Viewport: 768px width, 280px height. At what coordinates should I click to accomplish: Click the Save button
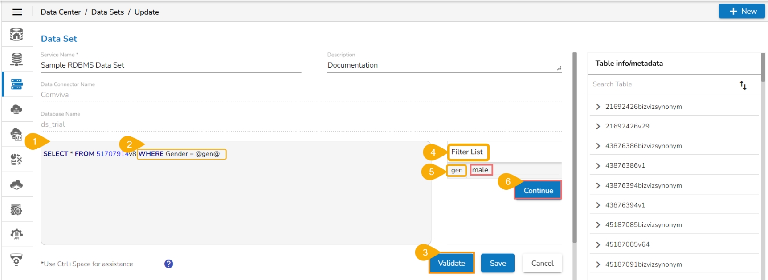pyautogui.click(x=498, y=263)
